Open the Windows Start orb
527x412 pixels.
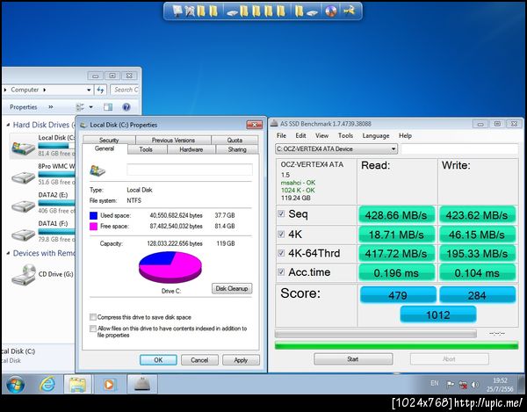click(15, 385)
